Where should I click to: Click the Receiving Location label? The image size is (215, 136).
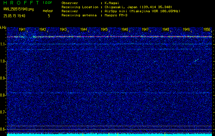[80, 7]
